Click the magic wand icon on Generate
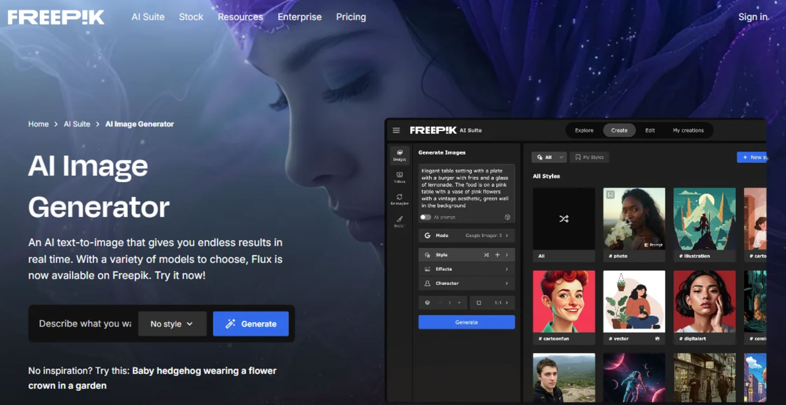 (230, 324)
